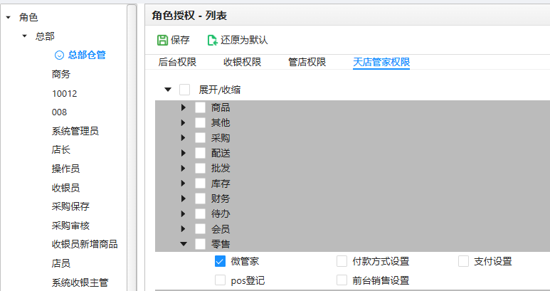550x291 pixels.
Task: Collapse the 总部 tree node
Action: click(x=24, y=36)
